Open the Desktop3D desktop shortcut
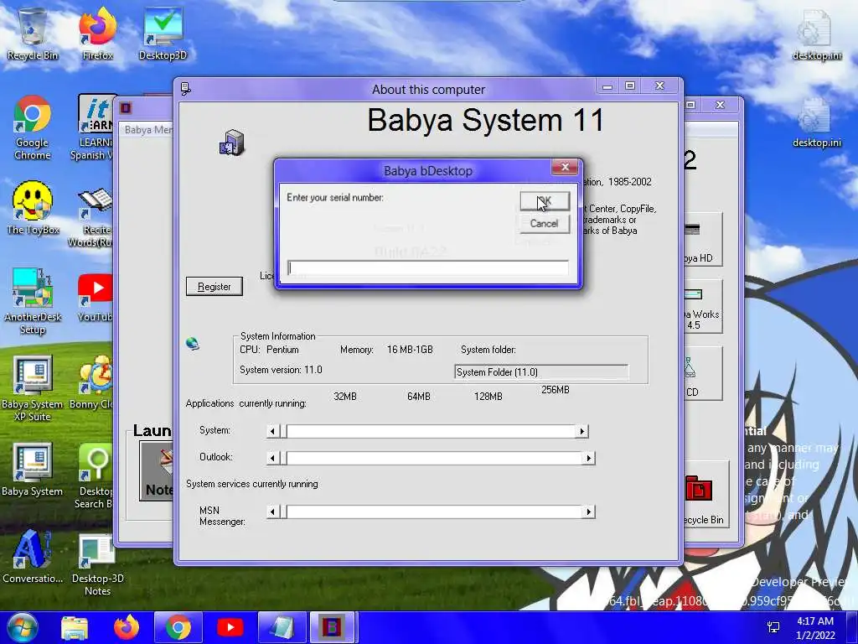Viewport: 858px width, 644px height. (163, 33)
